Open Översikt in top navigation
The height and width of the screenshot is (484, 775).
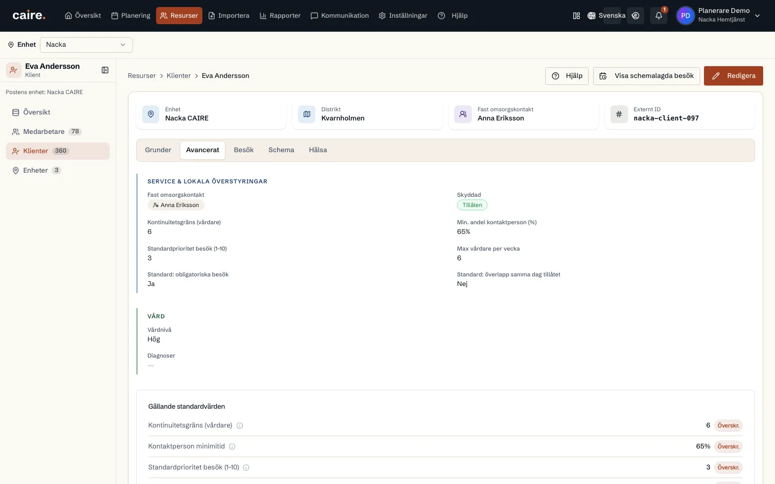pos(83,16)
